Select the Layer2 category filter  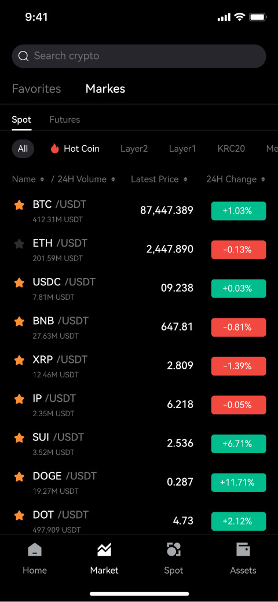[134, 149]
